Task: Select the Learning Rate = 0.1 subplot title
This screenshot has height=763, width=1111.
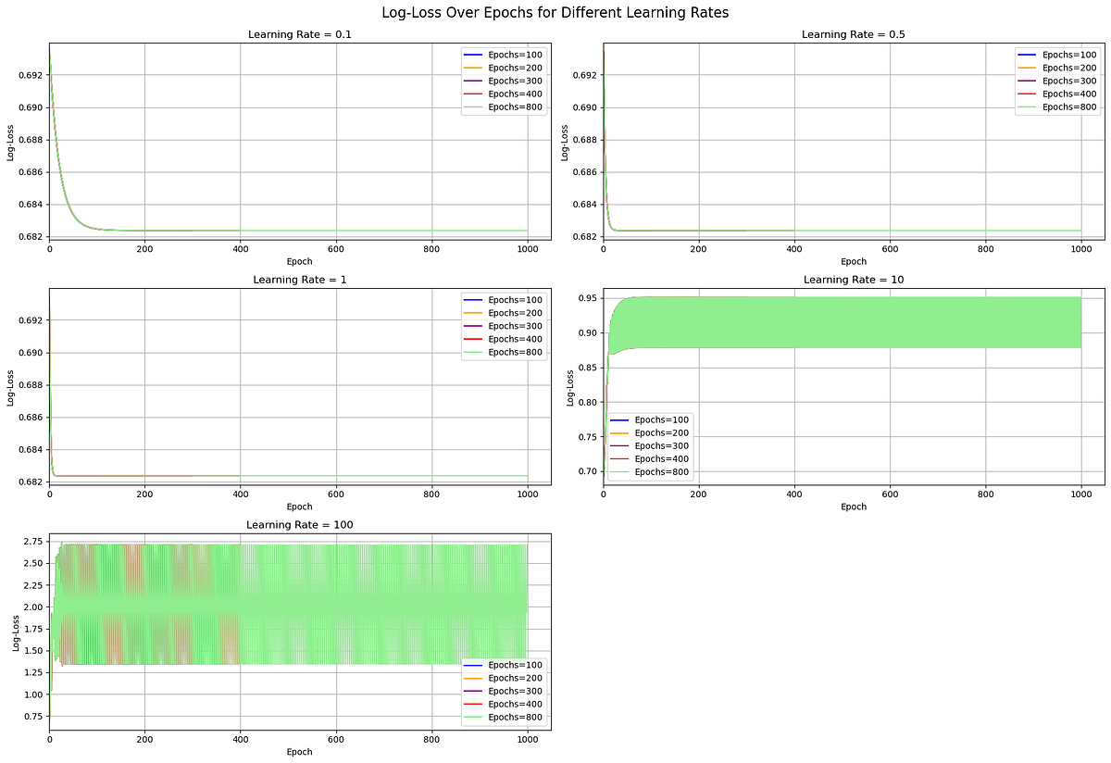Action: click(x=299, y=34)
